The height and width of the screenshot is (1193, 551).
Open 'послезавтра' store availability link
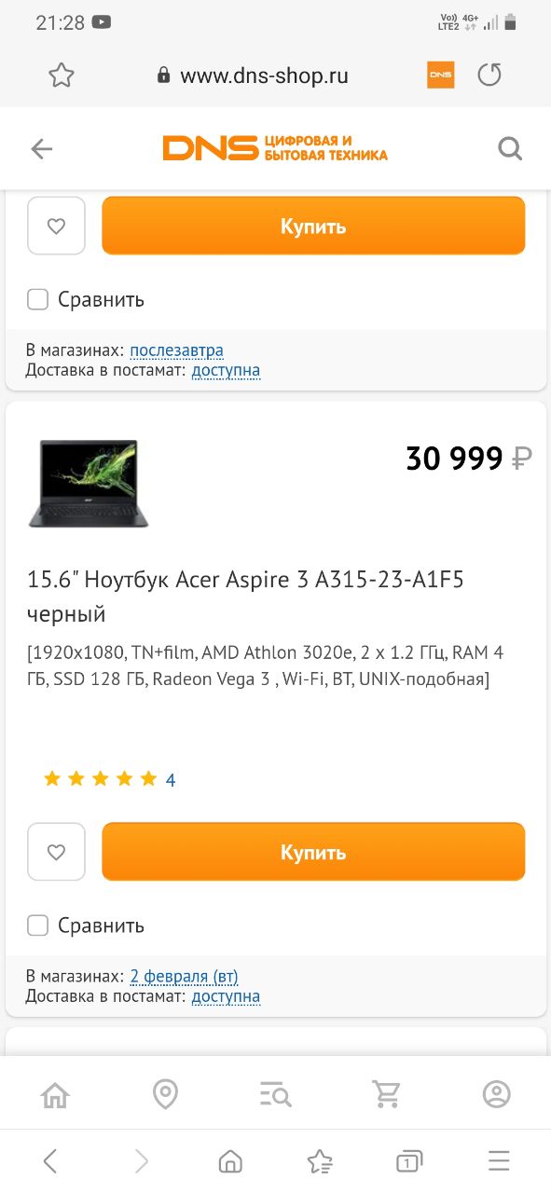[176, 350]
